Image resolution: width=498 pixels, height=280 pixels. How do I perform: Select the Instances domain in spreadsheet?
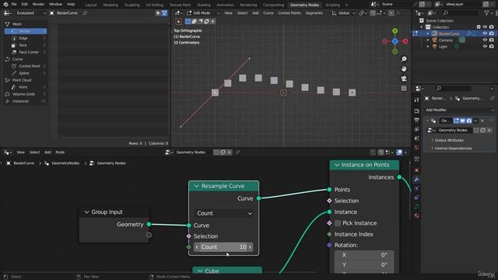click(26, 101)
